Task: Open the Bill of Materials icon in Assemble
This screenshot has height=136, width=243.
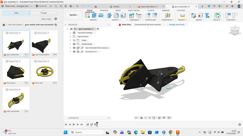Action: click(x=138, y=15)
